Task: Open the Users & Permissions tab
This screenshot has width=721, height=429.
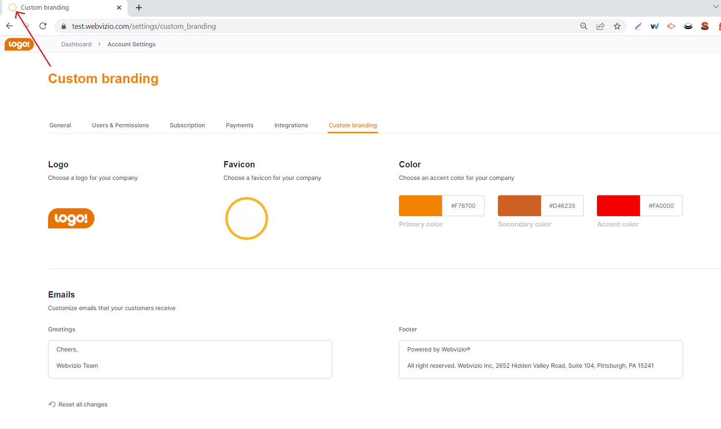Action: (x=120, y=125)
